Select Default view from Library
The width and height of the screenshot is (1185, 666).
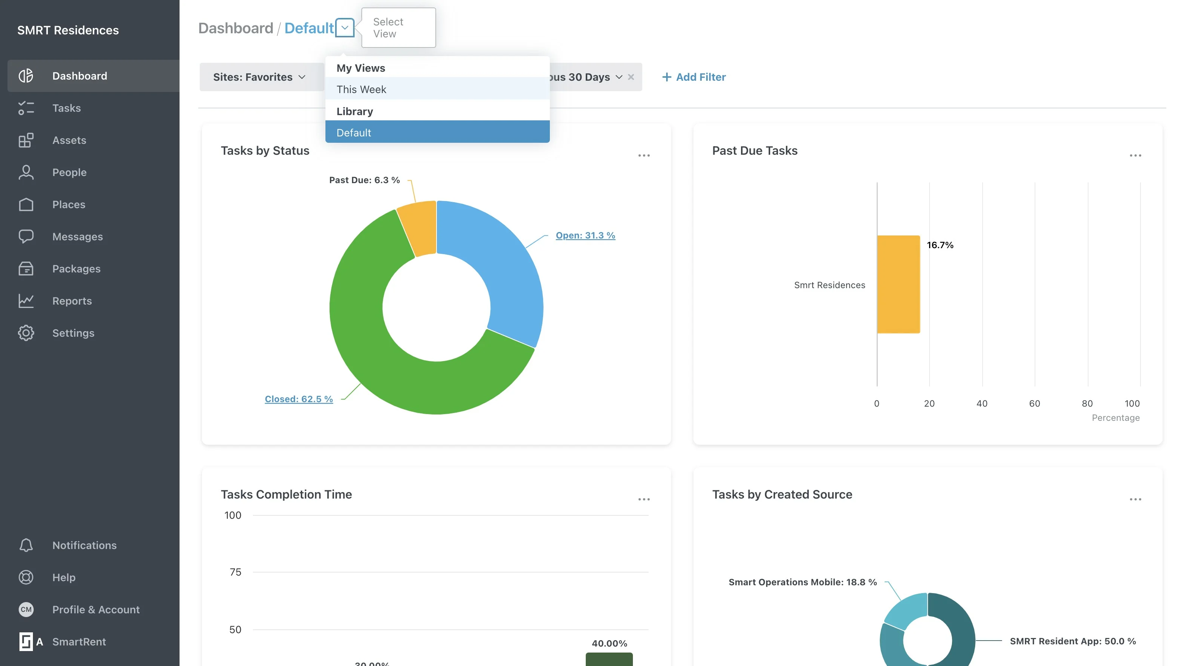[437, 132]
